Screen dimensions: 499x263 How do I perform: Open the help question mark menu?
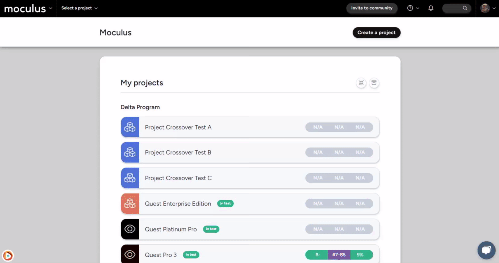tap(410, 8)
